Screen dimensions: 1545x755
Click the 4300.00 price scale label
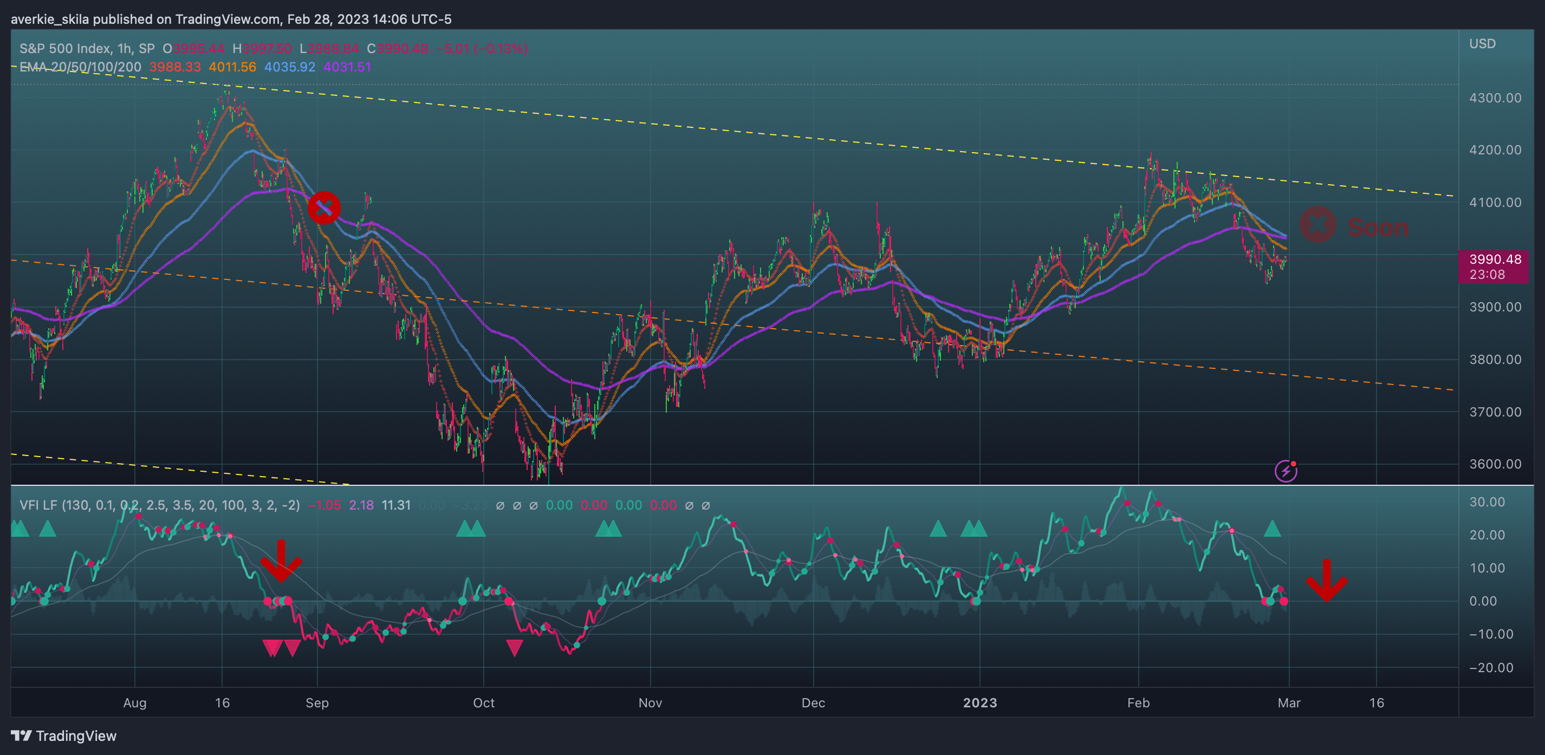1495,97
